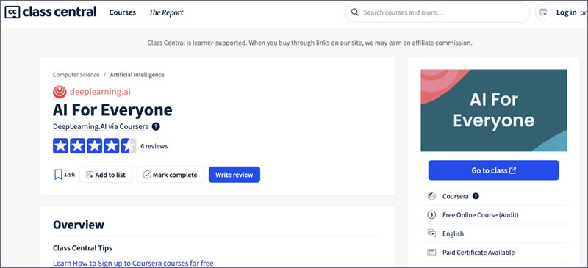Click the language icon beside English
588x268 pixels.
pos(431,233)
